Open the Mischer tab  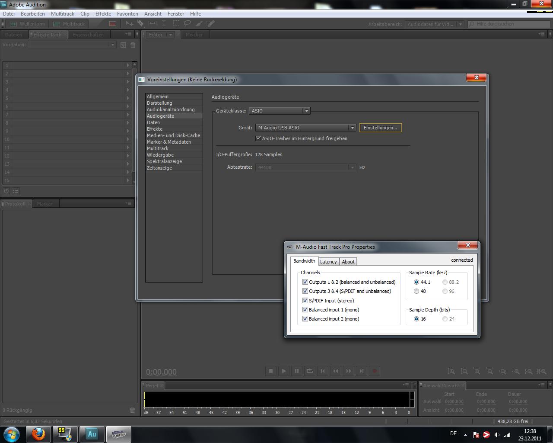(194, 35)
